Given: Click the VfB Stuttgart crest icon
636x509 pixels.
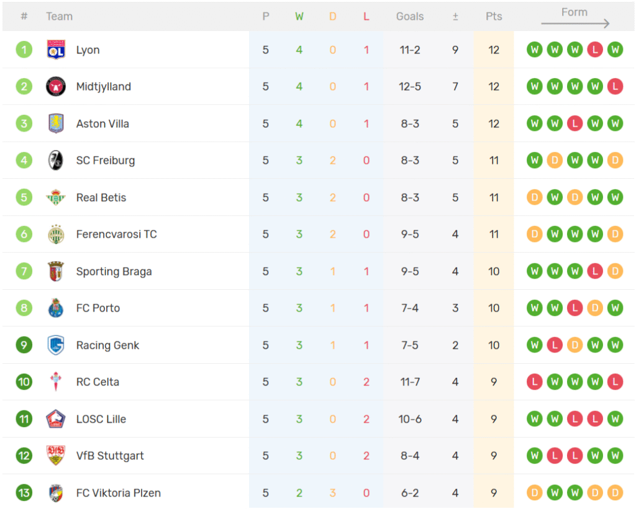Looking at the screenshot, I should coord(56,456).
